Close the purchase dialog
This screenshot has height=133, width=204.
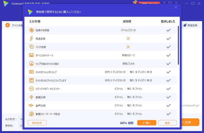tap(176, 7)
